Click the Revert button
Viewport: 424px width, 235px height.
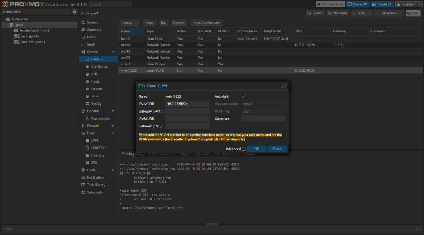150,23
